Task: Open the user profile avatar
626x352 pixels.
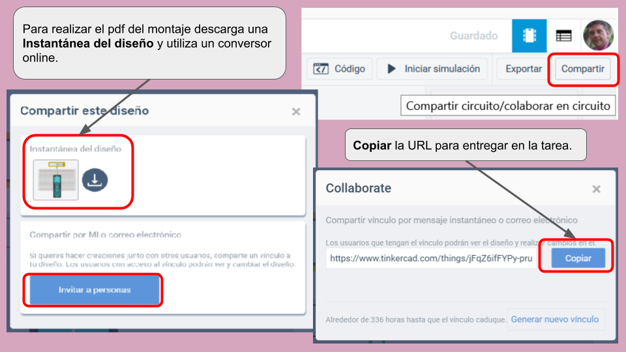Action: [599, 35]
